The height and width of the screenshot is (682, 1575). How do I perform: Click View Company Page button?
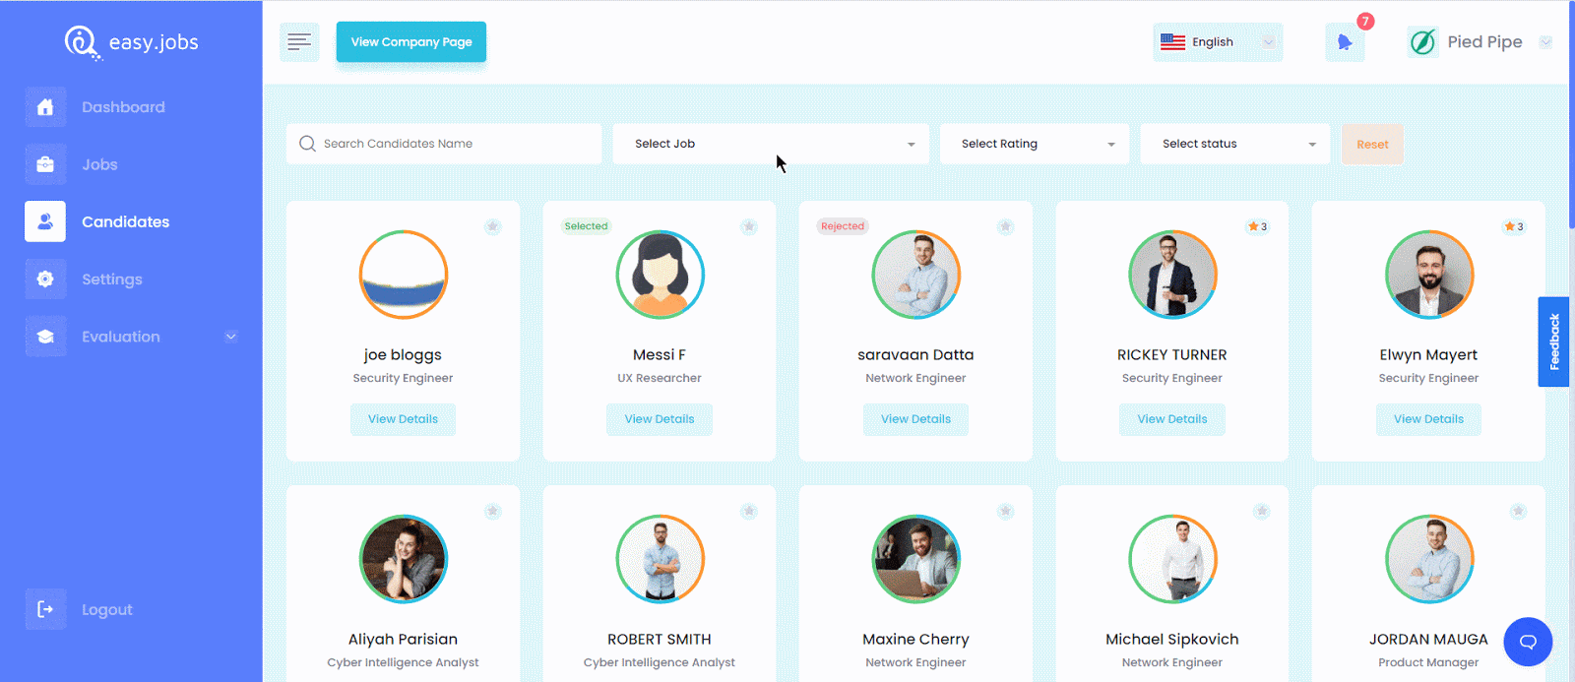tap(411, 42)
